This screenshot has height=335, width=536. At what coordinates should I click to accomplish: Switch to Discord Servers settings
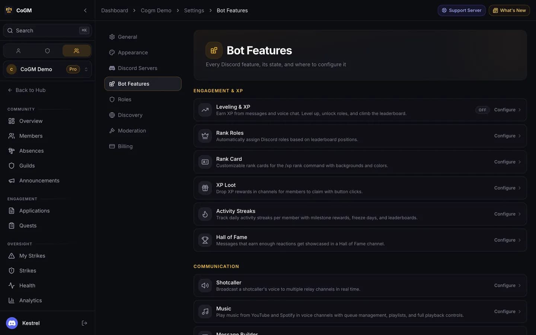click(143, 68)
